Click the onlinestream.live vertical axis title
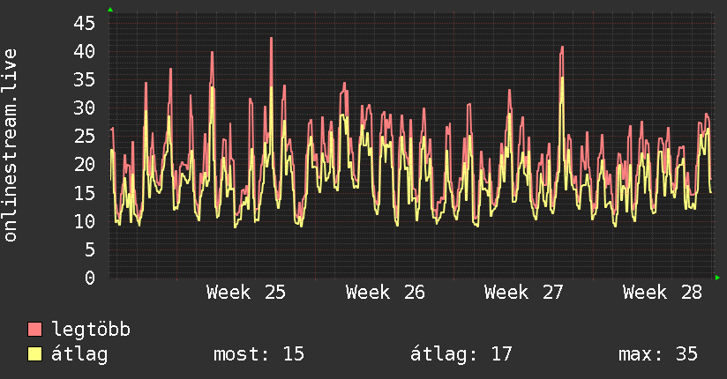Viewport: 727px width, 379px height. [x=10, y=145]
